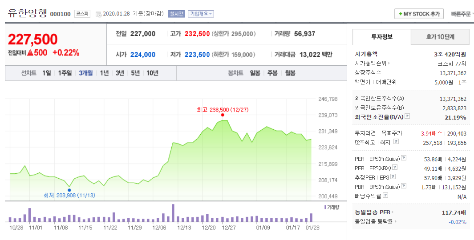Open 동일업종 PER arrow link
This screenshot has width=474, height=240.
393,212
